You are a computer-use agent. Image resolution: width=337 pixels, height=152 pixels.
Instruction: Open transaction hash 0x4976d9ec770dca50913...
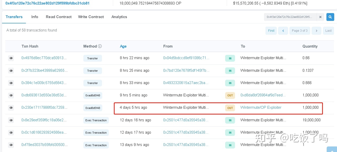tap(44, 58)
